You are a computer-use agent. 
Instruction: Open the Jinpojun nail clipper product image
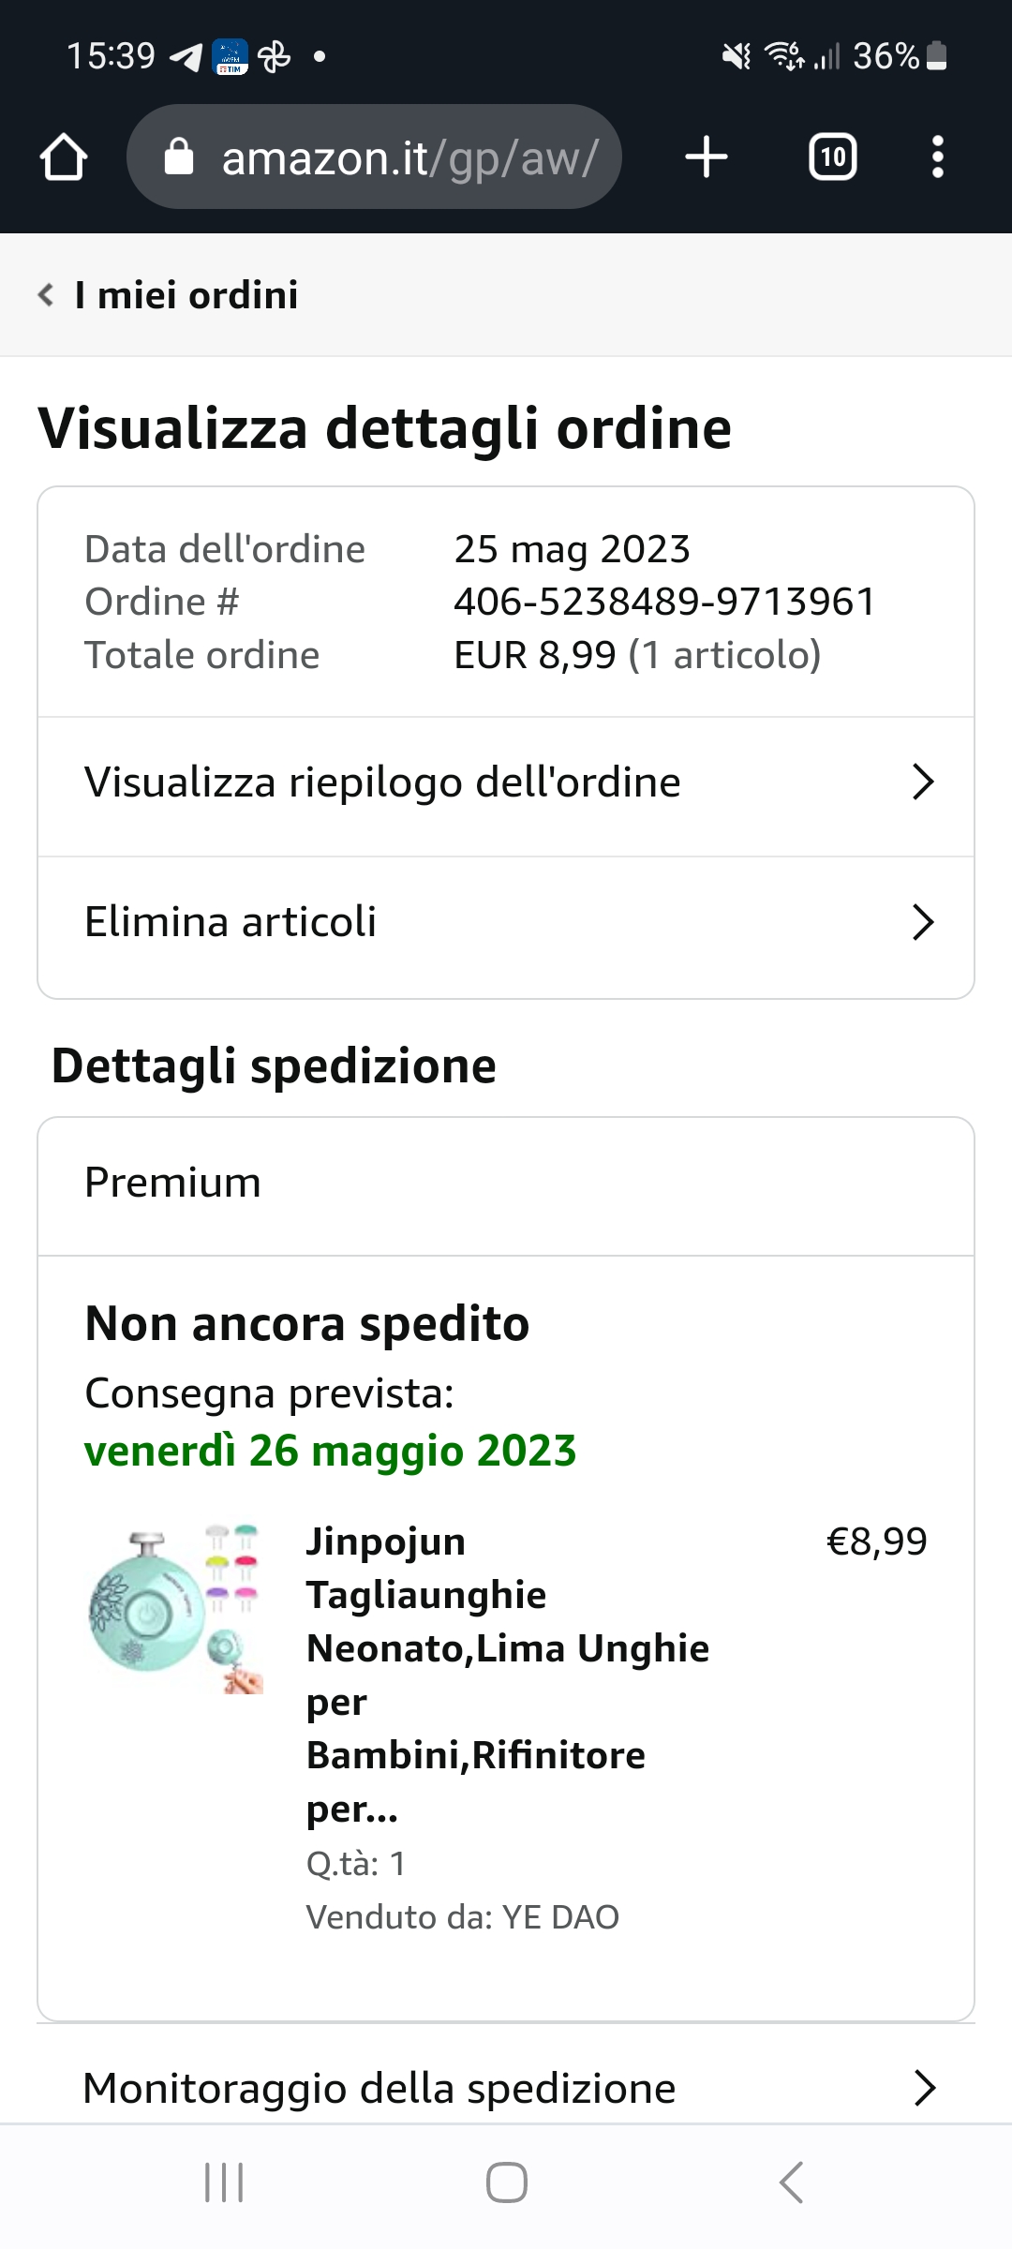click(176, 1608)
